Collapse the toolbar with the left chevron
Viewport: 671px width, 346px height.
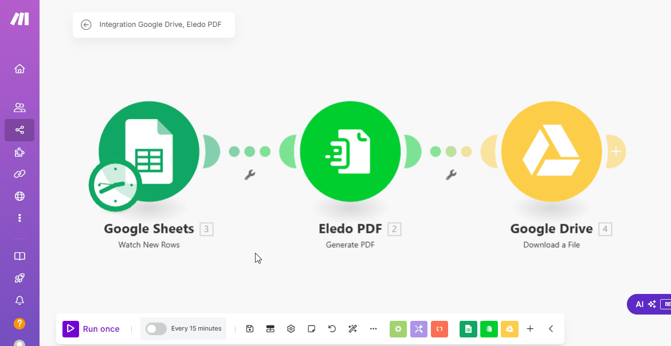[551, 329]
